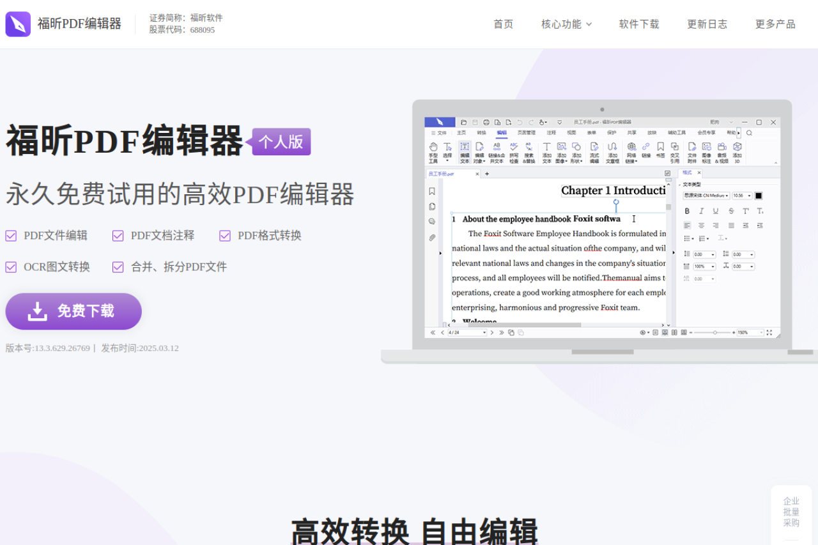This screenshot has height=545, width=818.
Task: Click the checkmark beside 合并、拆分PDF文件
Action: pos(118,267)
